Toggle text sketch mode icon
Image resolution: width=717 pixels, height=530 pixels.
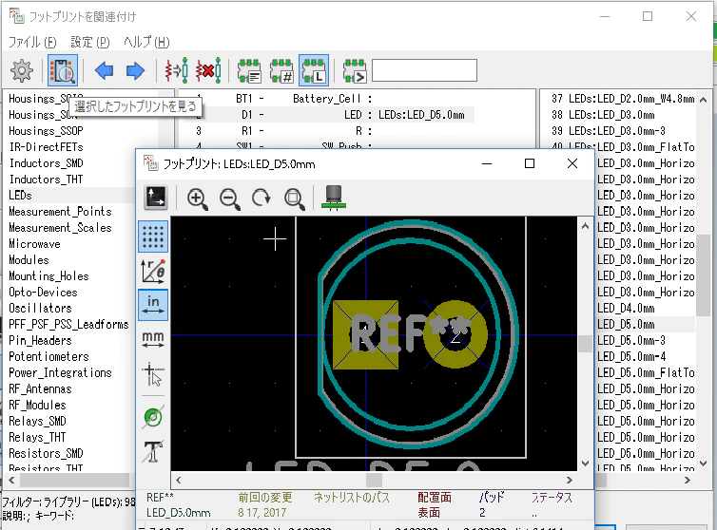click(x=153, y=451)
